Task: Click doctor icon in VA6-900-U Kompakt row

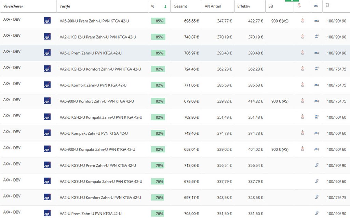Action: 302,149
